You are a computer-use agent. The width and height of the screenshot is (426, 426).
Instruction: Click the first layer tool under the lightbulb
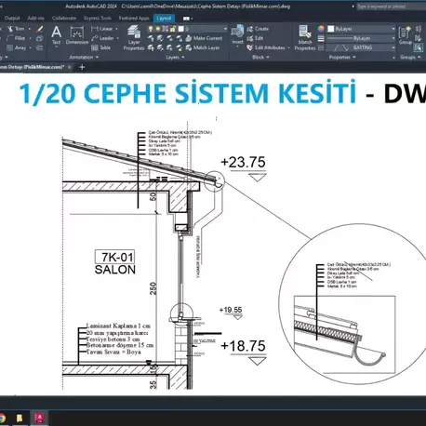[151, 38]
